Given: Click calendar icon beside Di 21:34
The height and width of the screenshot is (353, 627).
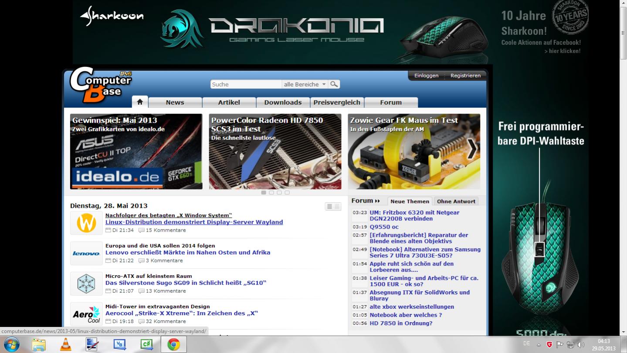Looking at the screenshot, I should tap(108, 230).
